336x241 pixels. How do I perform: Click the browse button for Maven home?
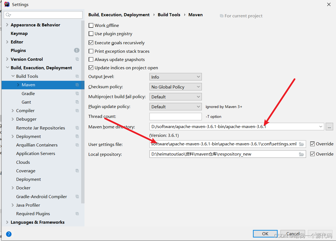pos(329,127)
